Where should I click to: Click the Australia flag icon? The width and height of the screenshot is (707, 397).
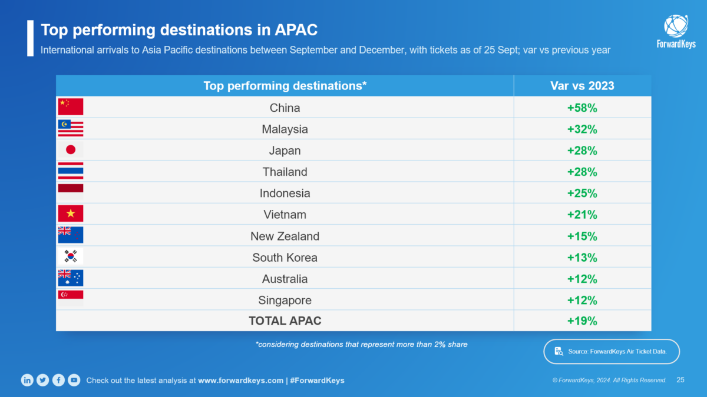click(x=71, y=278)
